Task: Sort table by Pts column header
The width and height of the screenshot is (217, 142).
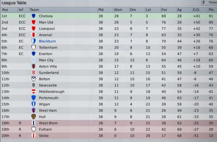Action: coord(211,9)
